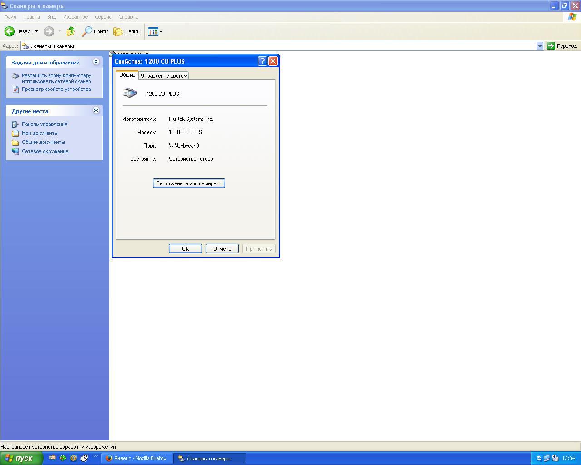Go up one folder level icon
This screenshot has height=465, width=581.
click(x=71, y=31)
